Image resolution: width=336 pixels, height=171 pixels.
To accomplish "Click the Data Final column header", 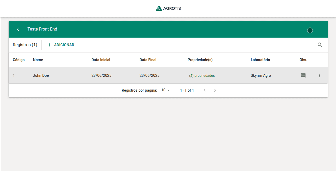I will (148, 60).
